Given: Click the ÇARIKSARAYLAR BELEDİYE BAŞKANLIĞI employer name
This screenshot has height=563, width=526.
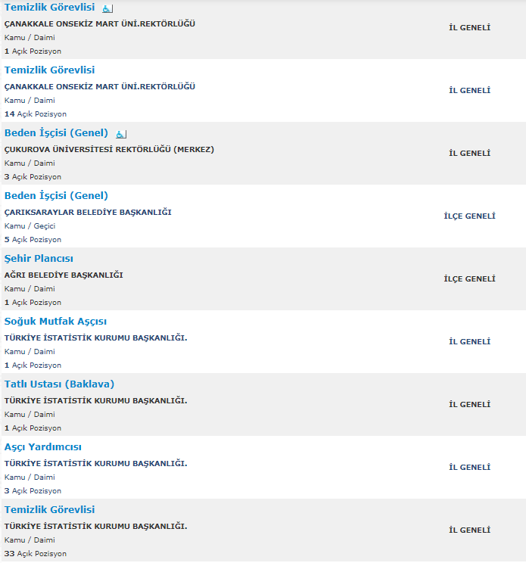Looking at the screenshot, I should [x=88, y=212].
